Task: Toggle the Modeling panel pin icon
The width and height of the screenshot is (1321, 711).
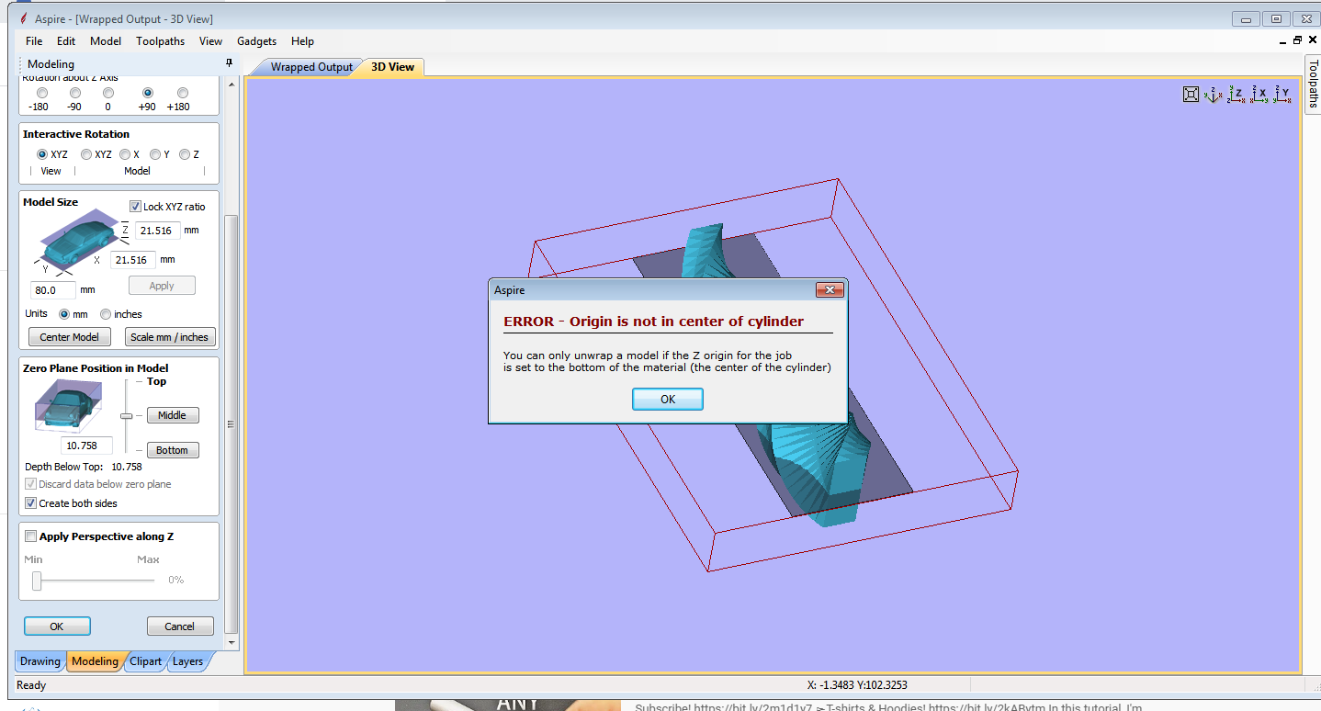Action: coord(229,63)
